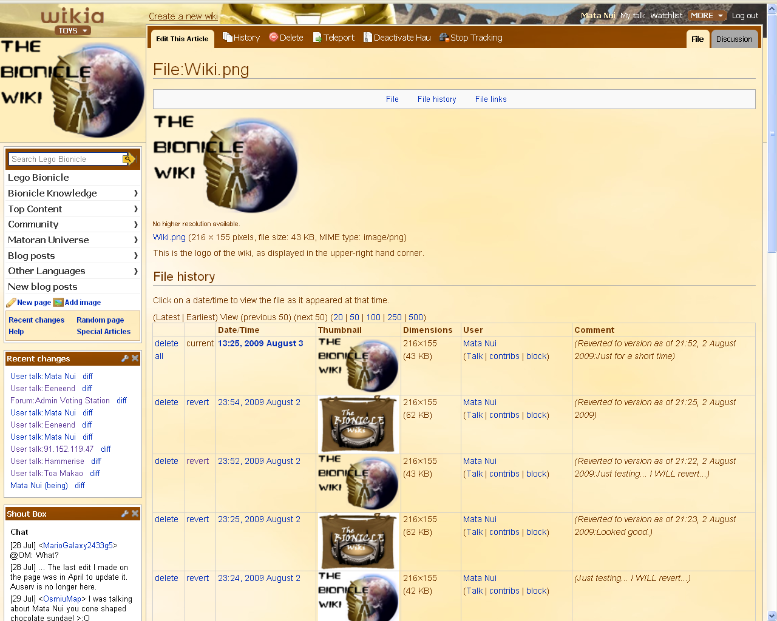Screen dimensions: 777x621
Task: Expand Blog posts submenu
Action: tap(135, 256)
